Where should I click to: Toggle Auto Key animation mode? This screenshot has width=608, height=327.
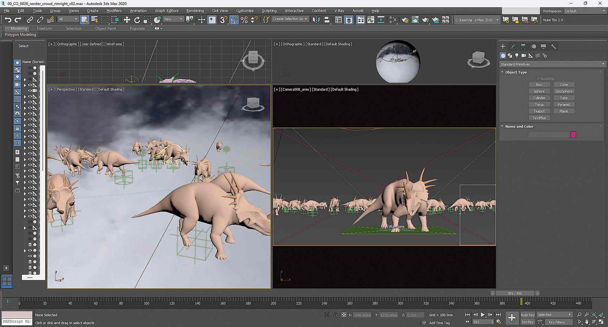(528, 315)
